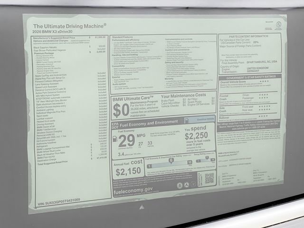Click the EPA seal icon above fueleconomy.gov
The image size is (304, 228).
pyautogui.click(x=180, y=186)
